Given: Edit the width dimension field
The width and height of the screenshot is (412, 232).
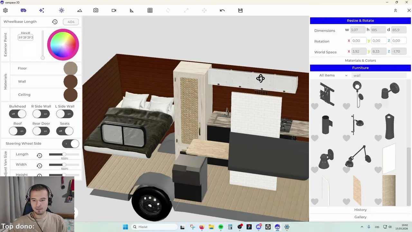Looking at the screenshot, I should click(358, 30).
